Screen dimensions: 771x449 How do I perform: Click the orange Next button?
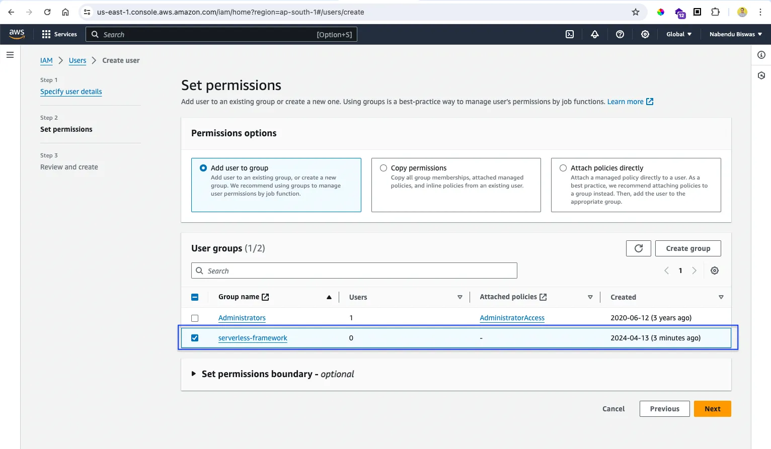(x=712, y=409)
